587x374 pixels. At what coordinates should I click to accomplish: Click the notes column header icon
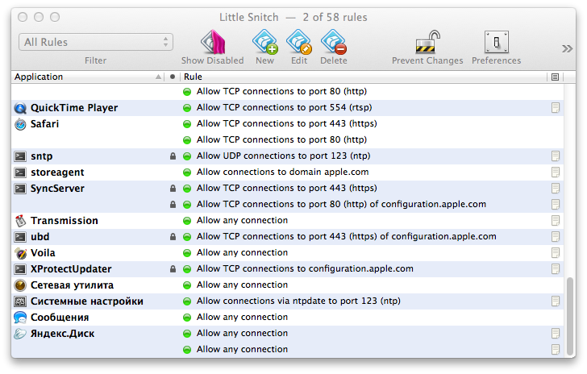pos(555,77)
